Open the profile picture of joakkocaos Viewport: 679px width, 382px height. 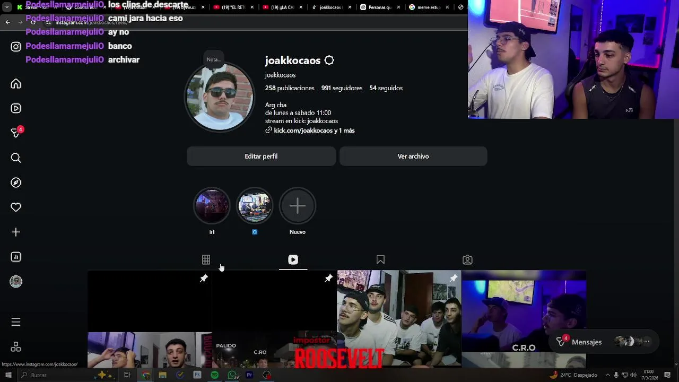coord(219,97)
